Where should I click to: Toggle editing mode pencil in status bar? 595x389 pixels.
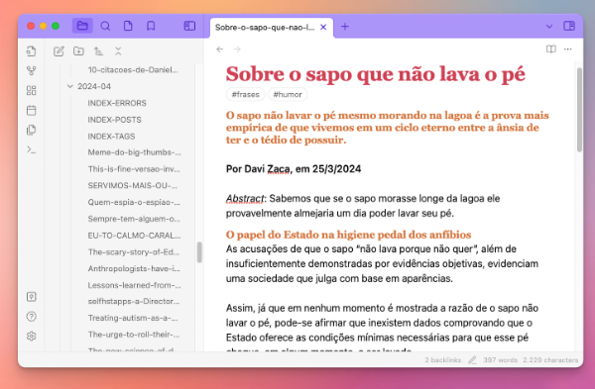[x=472, y=360]
